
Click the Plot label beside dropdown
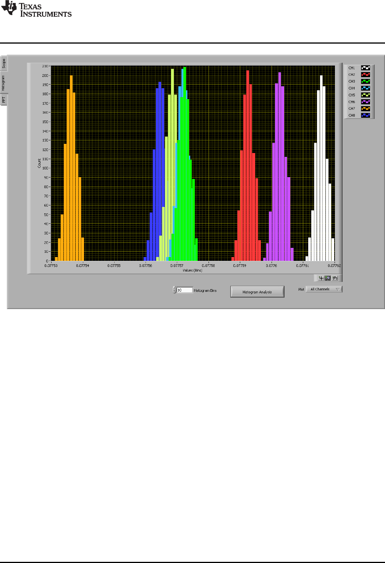tap(301, 290)
